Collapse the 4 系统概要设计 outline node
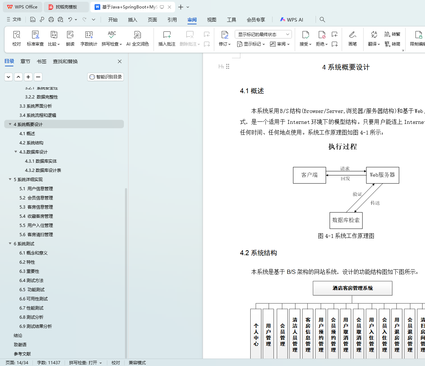425x366 pixels. pyautogui.click(x=10, y=124)
